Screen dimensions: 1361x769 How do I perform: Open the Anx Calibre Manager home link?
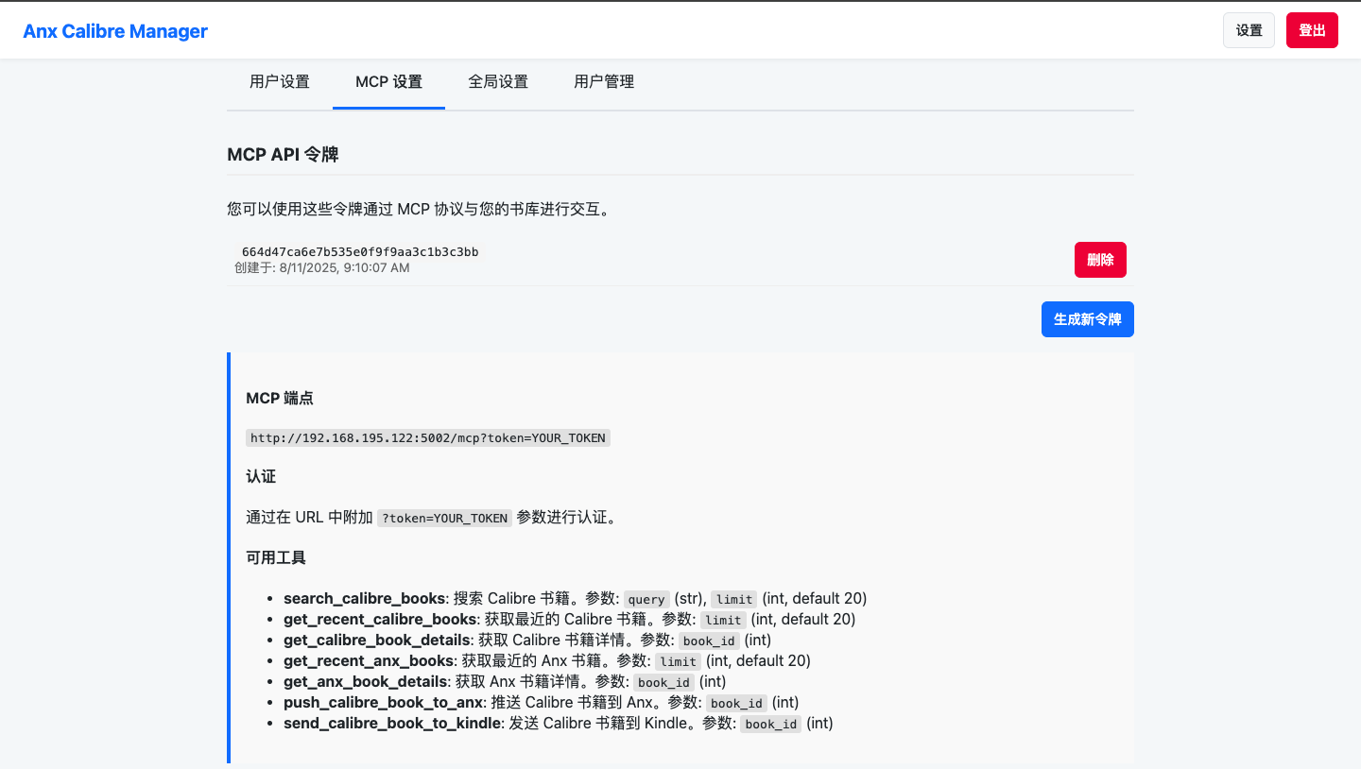(x=115, y=31)
